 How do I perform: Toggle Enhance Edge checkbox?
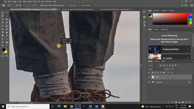[55, 5]
